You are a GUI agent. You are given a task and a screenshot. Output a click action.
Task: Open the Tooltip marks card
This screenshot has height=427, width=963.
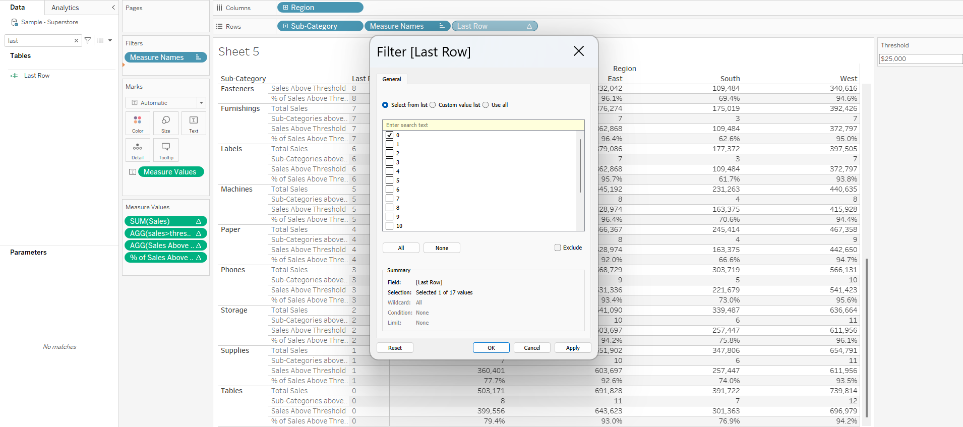166,150
